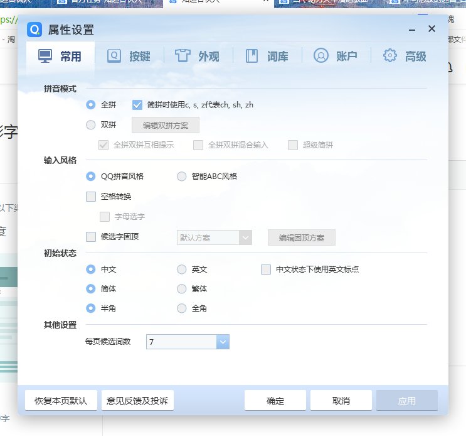
Task: Confirm with the 确定 button
Action: (x=275, y=401)
